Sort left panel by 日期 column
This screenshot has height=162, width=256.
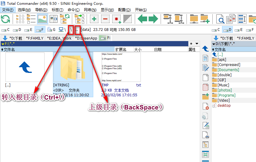[x=171, y=49]
